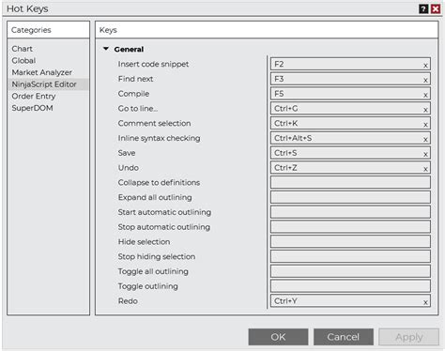This screenshot has height=351, width=445.
Task: Clear the F3 hotkey for Find next
Action: point(425,80)
